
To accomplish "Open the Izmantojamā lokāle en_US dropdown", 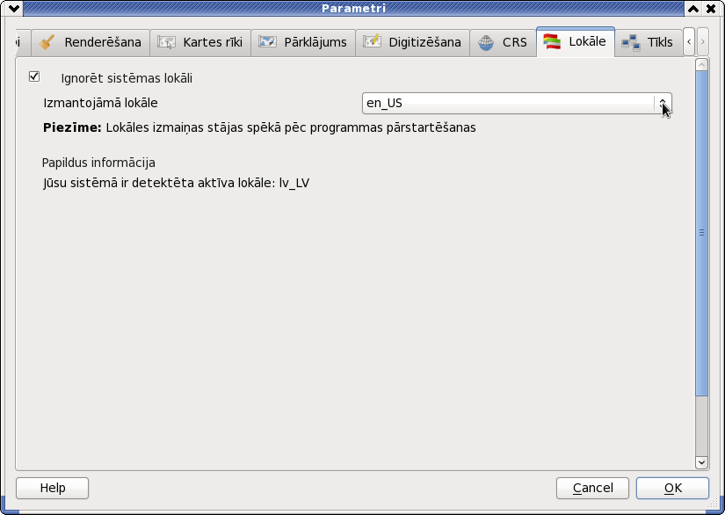I will tap(517, 103).
